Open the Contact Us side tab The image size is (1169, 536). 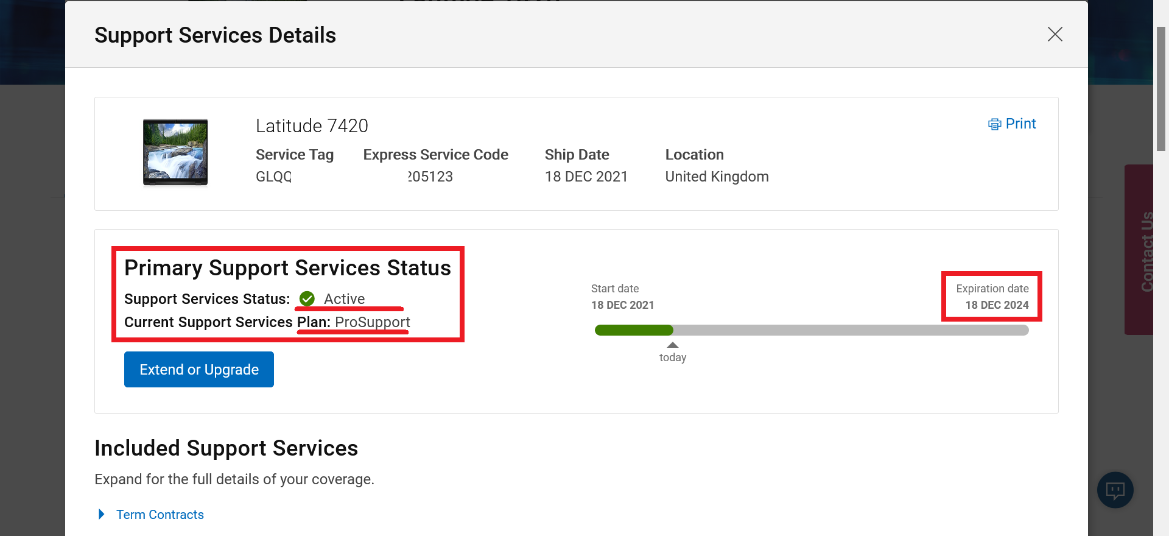1142,250
